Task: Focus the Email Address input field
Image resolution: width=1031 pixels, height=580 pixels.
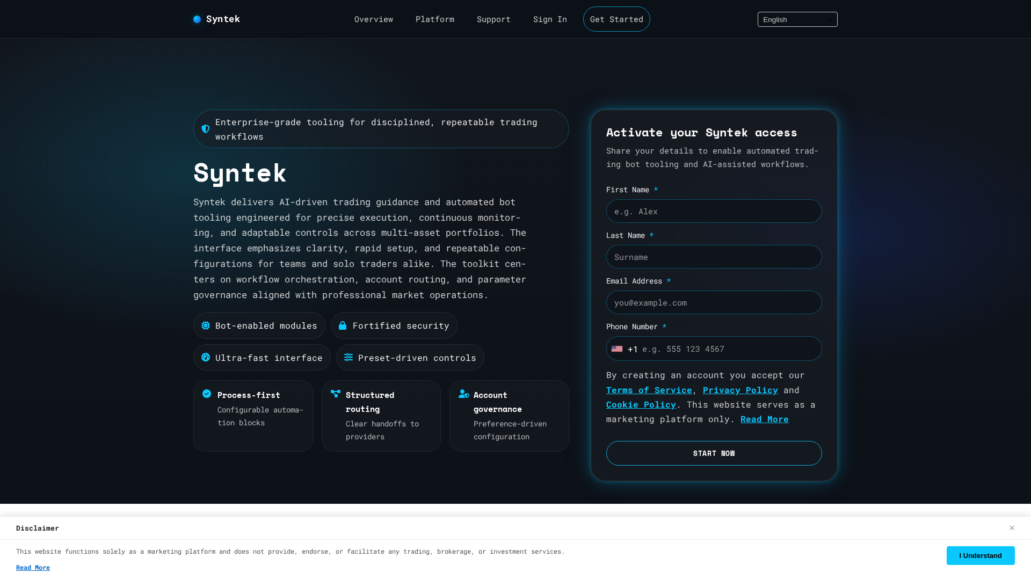Action: pos(714,302)
